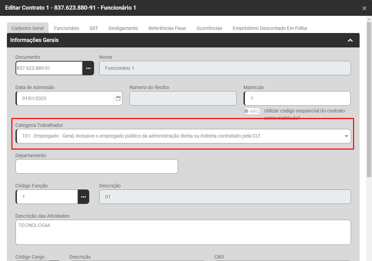This screenshot has width=372, height=261.
Task: Click the Departamento input field
Action: 96,166
